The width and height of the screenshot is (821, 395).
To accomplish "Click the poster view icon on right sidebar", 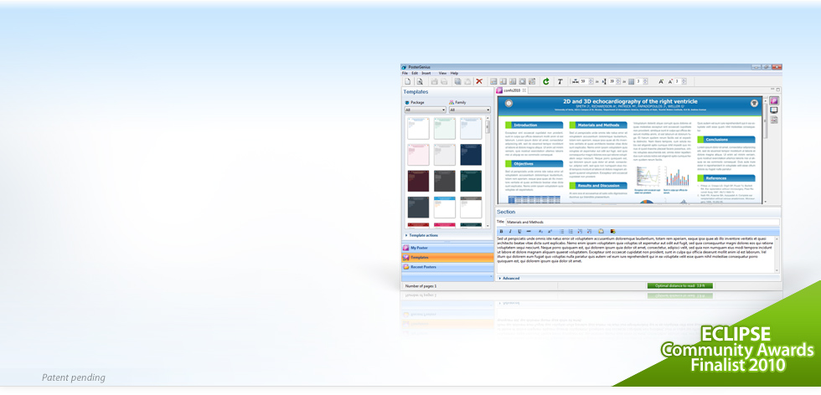I will pos(774,100).
